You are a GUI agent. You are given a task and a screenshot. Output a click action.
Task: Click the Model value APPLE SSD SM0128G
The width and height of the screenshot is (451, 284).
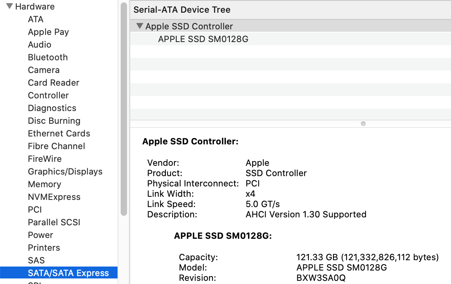(342, 268)
